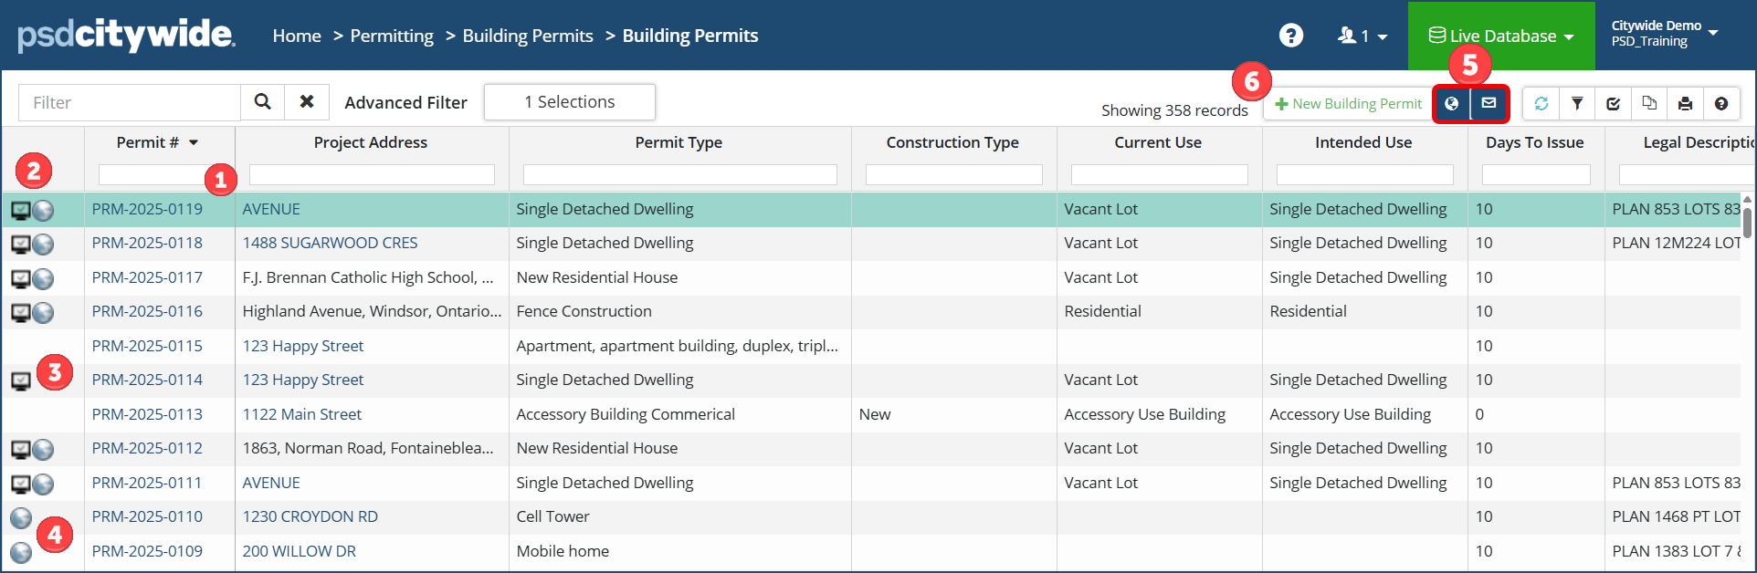Click the copy records toolbar icon

pyautogui.click(x=1649, y=104)
